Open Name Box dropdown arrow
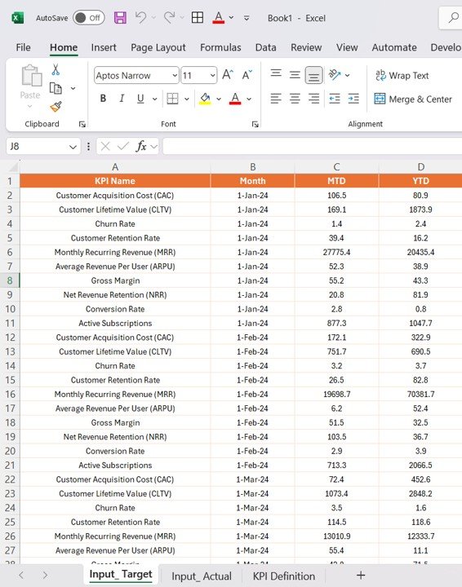 tap(73, 147)
